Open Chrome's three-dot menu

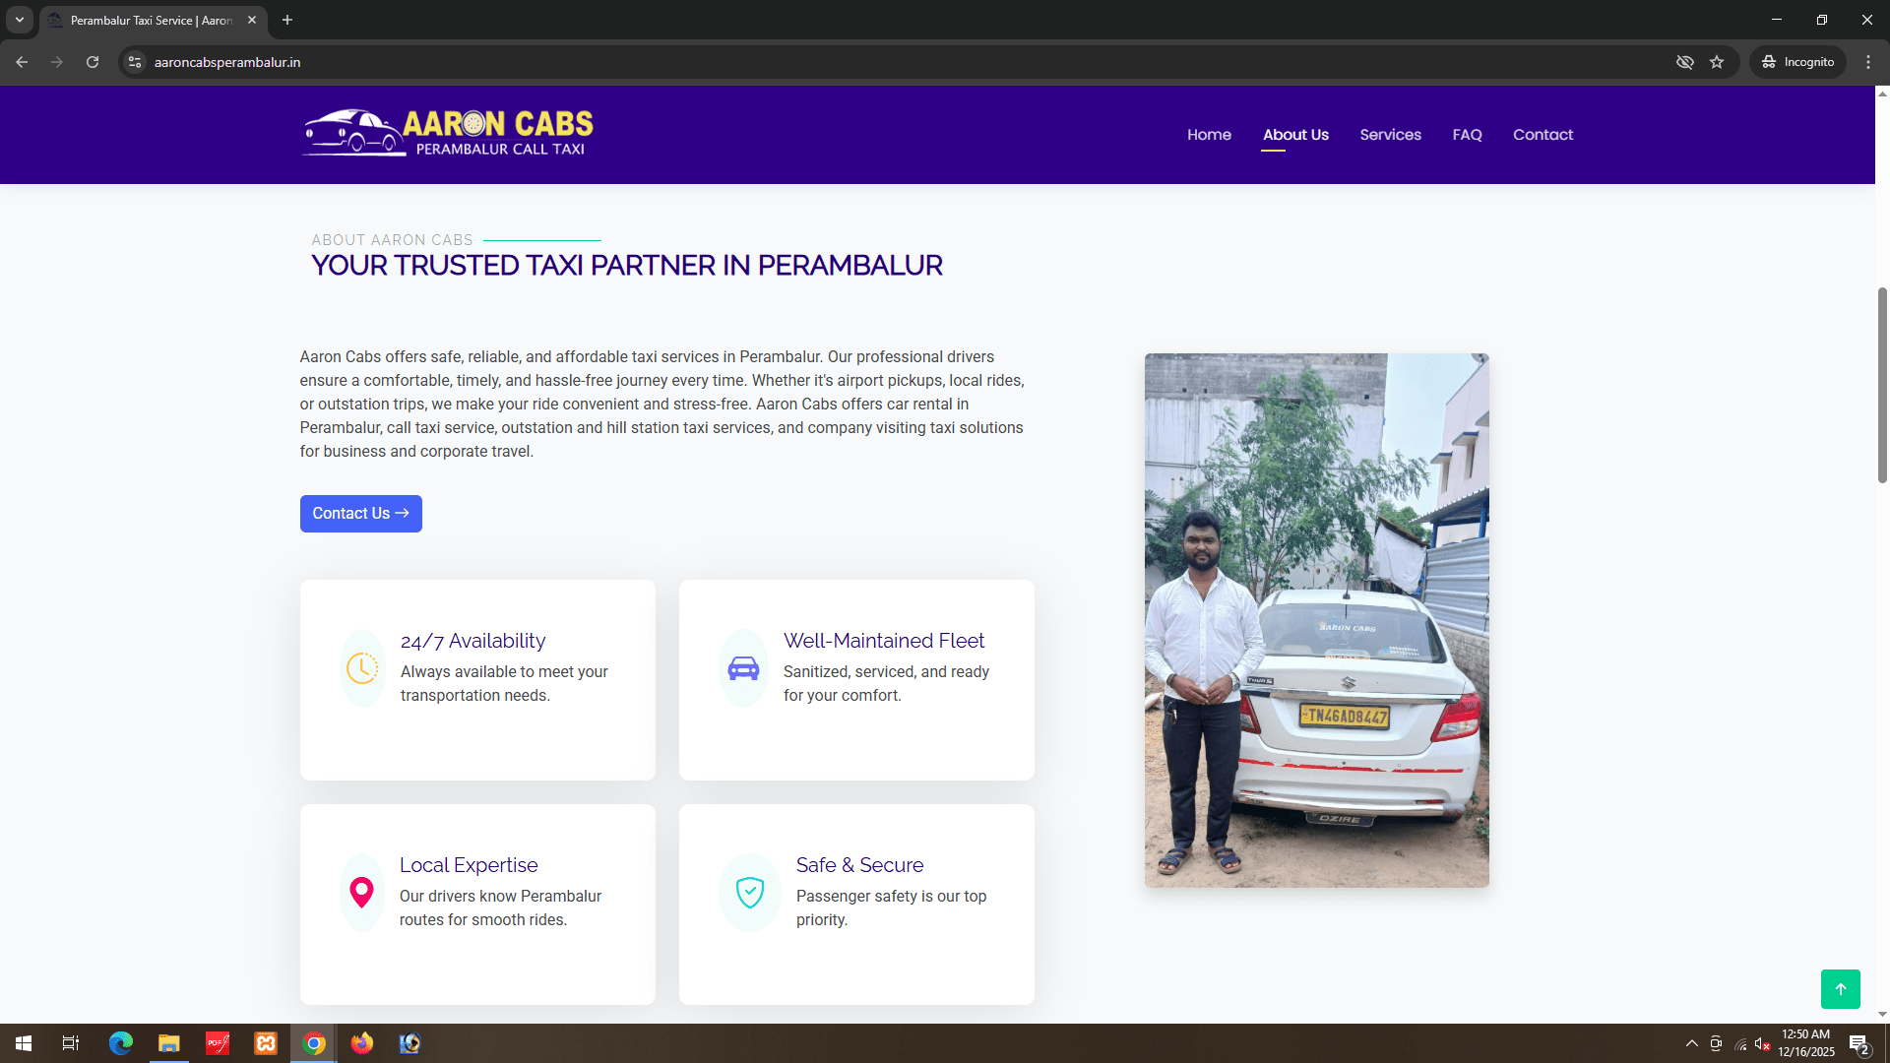click(1868, 62)
